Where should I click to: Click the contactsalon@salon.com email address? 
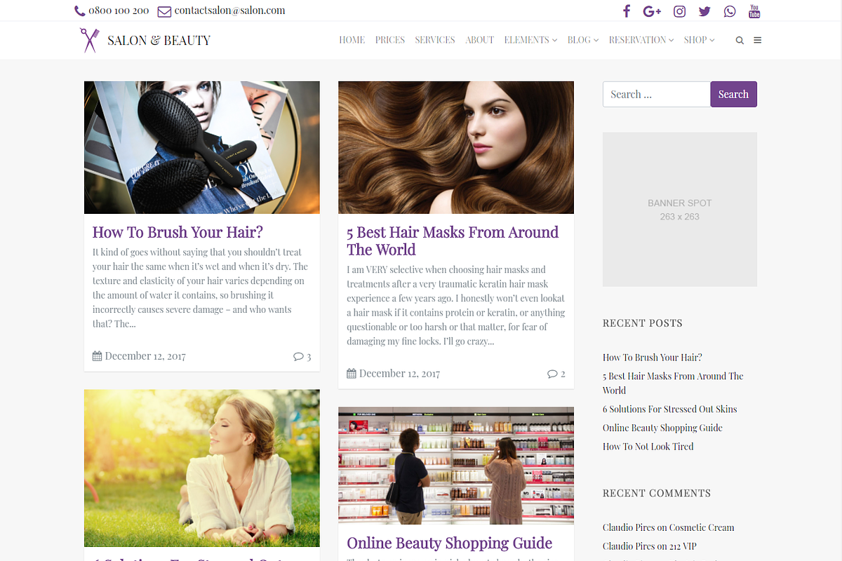click(x=229, y=11)
